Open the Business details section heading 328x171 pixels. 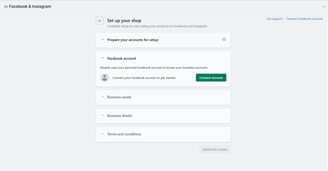(x=120, y=115)
